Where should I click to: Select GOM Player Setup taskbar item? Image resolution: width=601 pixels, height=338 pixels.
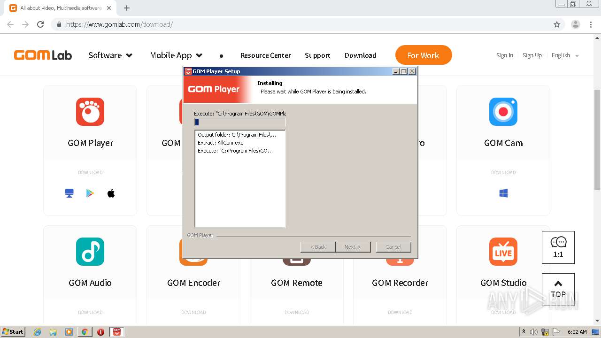117,332
